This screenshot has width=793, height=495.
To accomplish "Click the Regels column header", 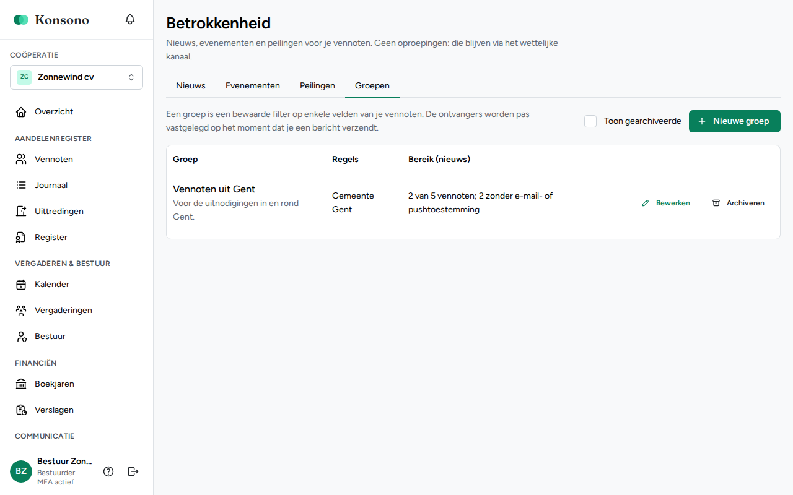I will coord(345,160).
